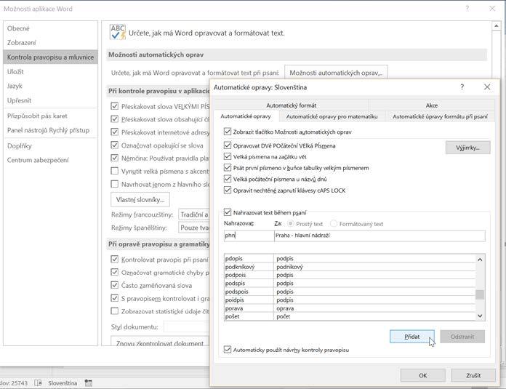Switch to Akce tab

(x=431, y=105)
